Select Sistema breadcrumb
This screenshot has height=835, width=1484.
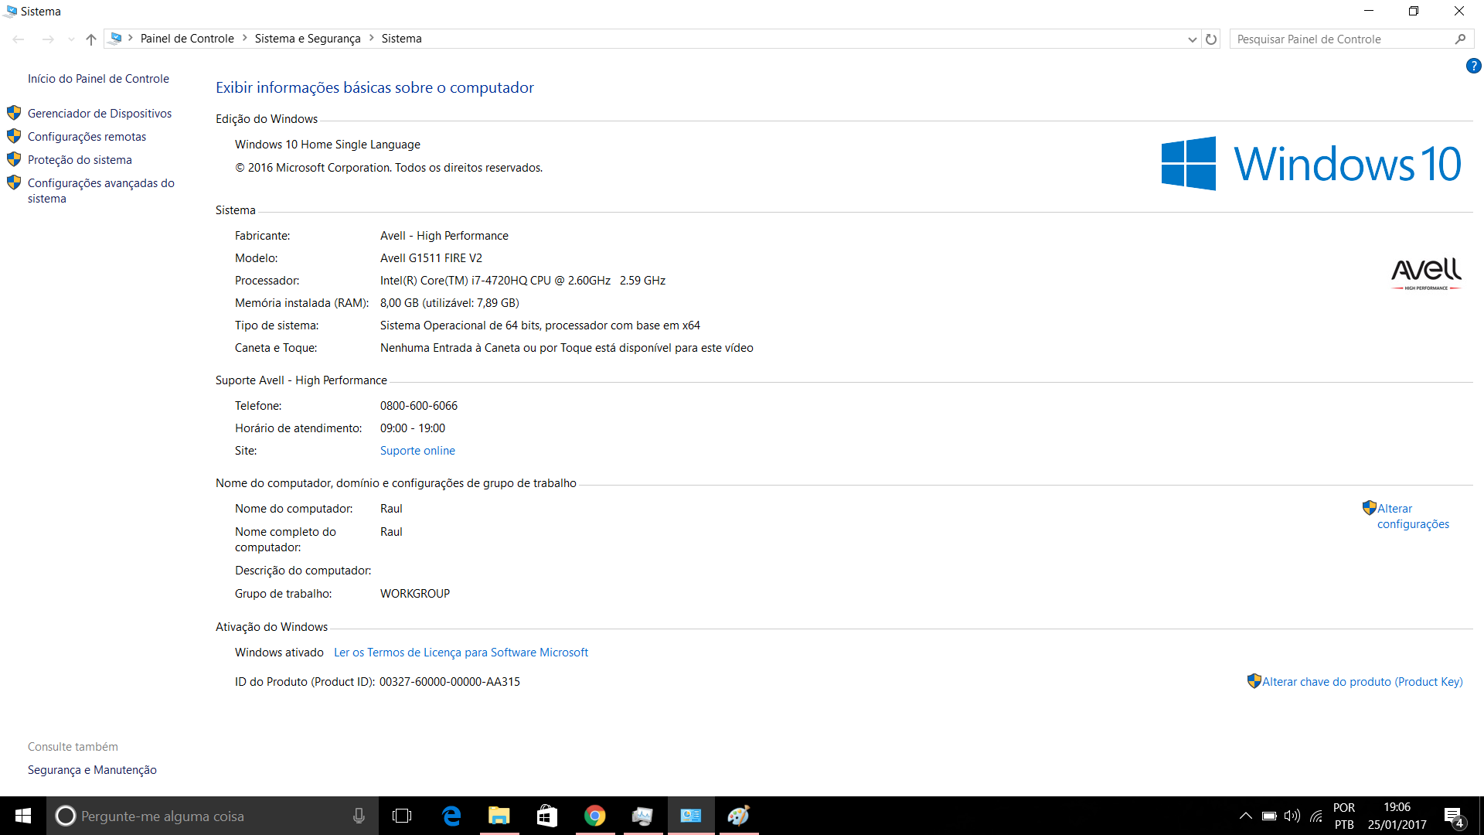402,39
